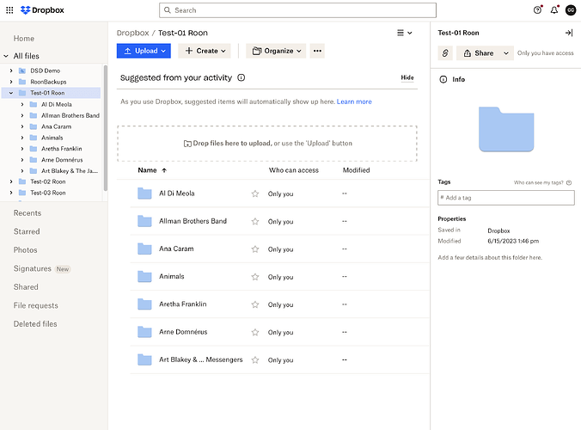The image size is (581, 430).
Task: Copy link using the chain icon
Action: (445, 53)
